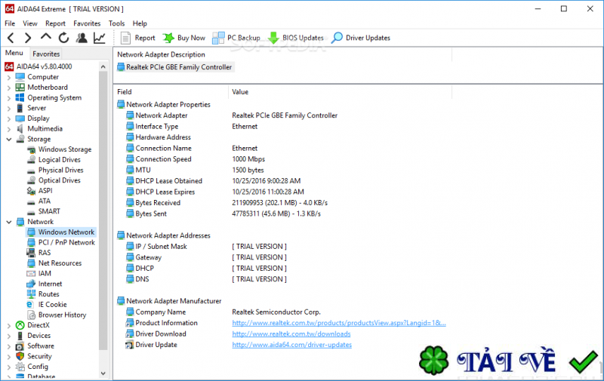Viewport: 604px width, 381px height.
Task: Select the Internet tree item
Action: click(45, 284)
